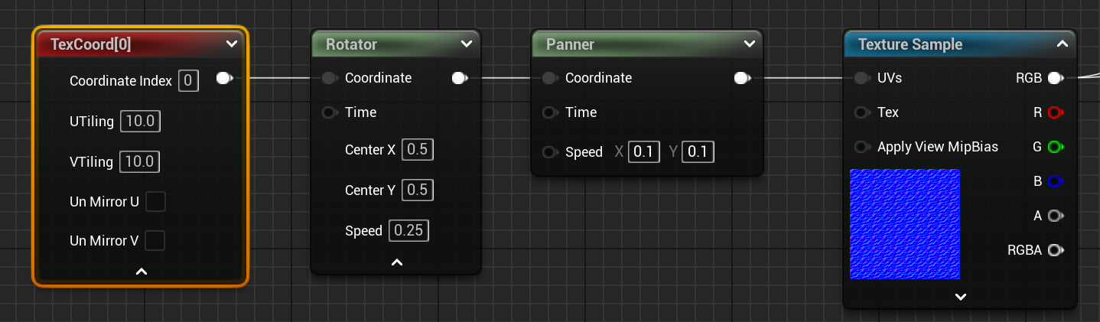Open Panner node header dropdown arrow

pyautogui.click(x=749, y=44)
